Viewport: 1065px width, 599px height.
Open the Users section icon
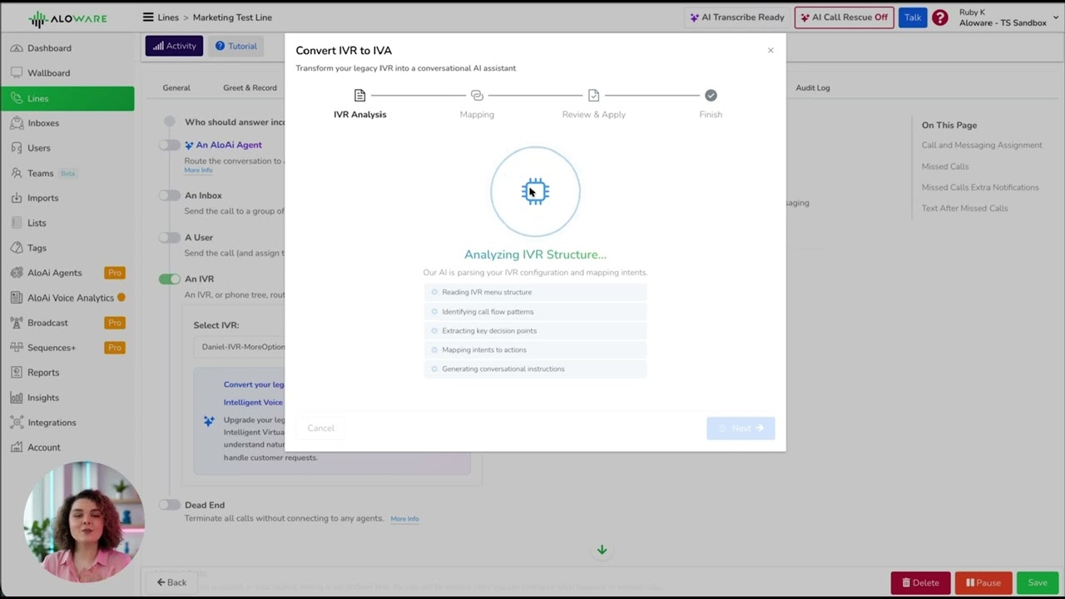[17, 148]
